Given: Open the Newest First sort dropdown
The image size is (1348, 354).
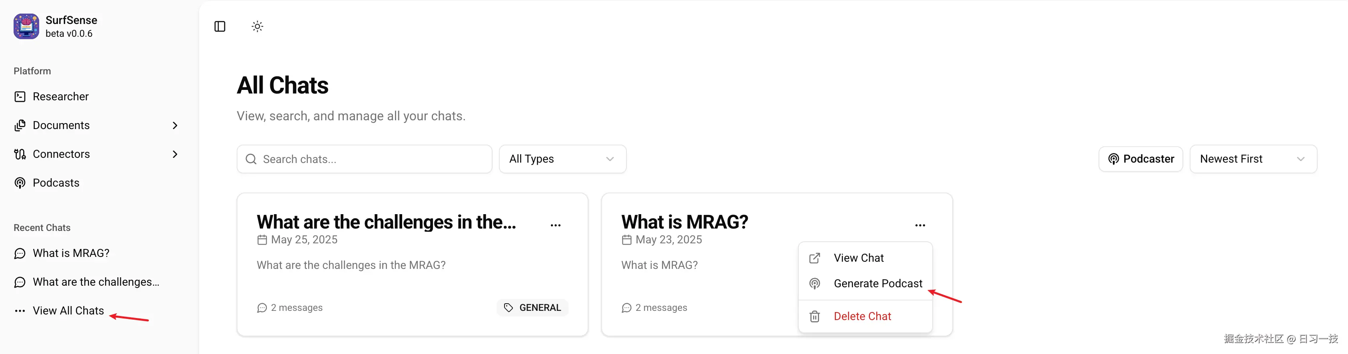Looking at the screenshot, I should [x=1253, y=159].
